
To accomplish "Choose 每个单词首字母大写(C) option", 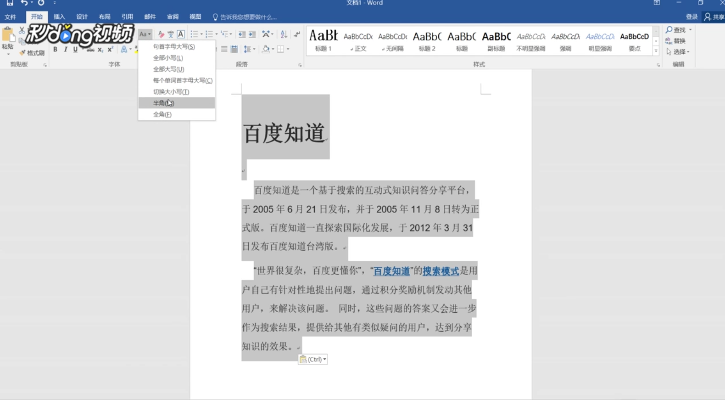I will coord(177,80).
